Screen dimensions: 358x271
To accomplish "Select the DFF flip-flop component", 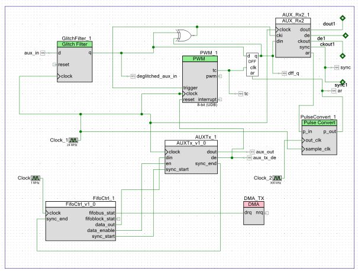I will [253, 64].
